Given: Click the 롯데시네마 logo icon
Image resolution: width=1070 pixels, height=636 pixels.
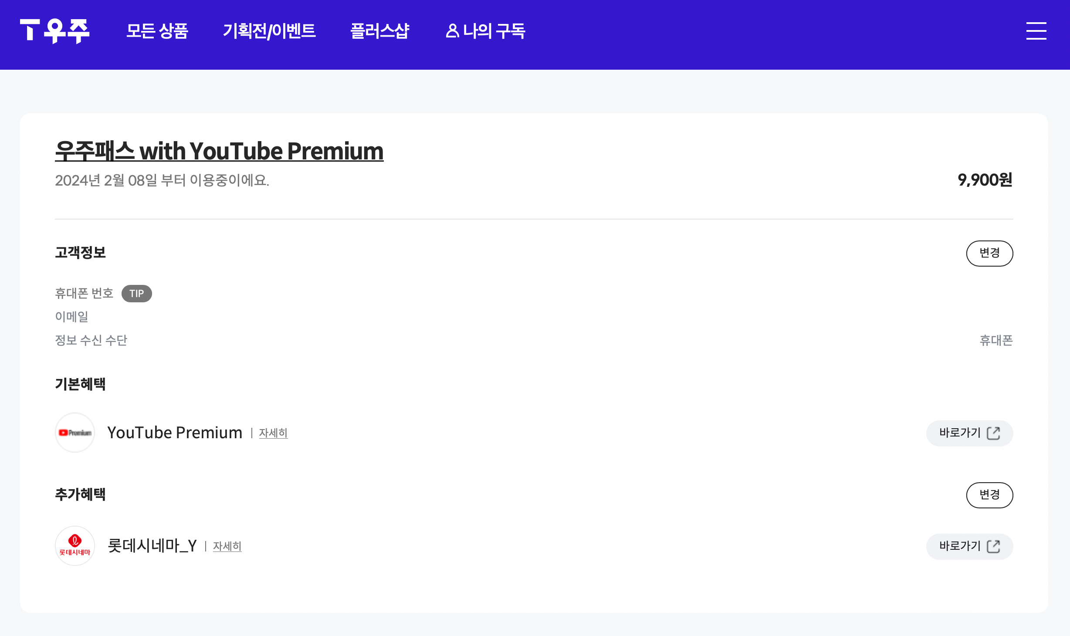Looking at the screenshot, I should pyautogui.click(x=74, y=546).
